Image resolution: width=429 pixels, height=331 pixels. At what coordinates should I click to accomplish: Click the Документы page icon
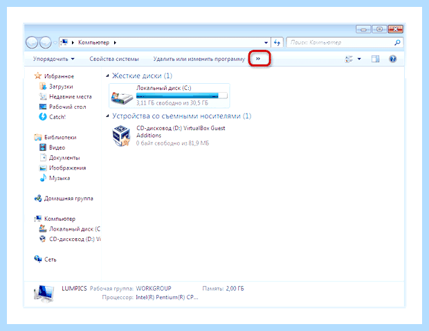43,157
